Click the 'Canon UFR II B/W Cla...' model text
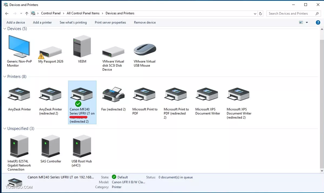This screenshot has width=324, height=193. tap(129, 182)
